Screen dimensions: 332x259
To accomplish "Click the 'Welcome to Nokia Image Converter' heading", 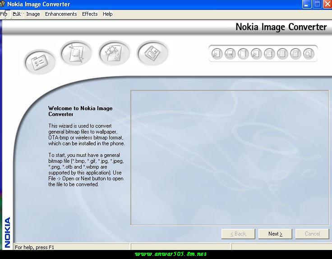I will (x=80, y=111).
